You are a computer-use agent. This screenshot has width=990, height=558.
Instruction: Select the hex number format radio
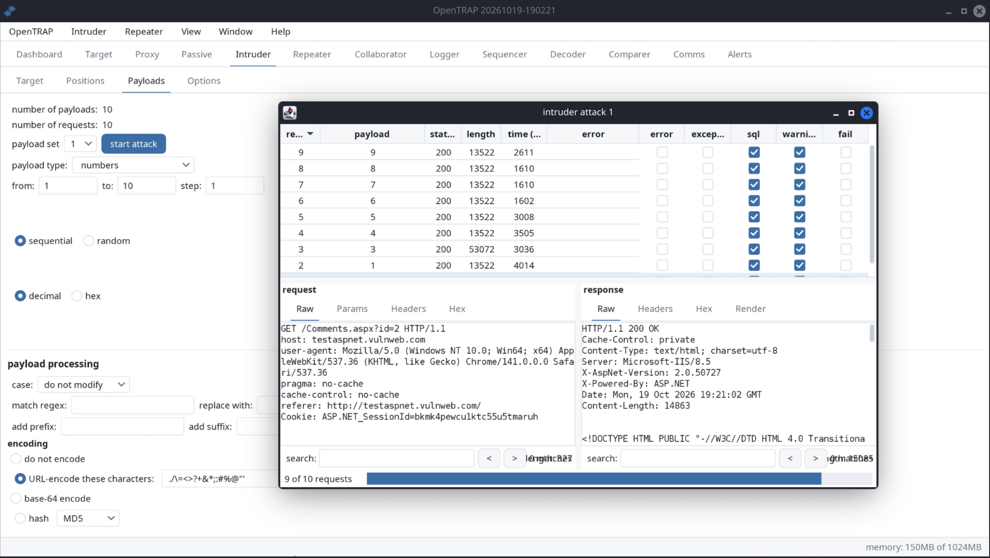[76, 296]
